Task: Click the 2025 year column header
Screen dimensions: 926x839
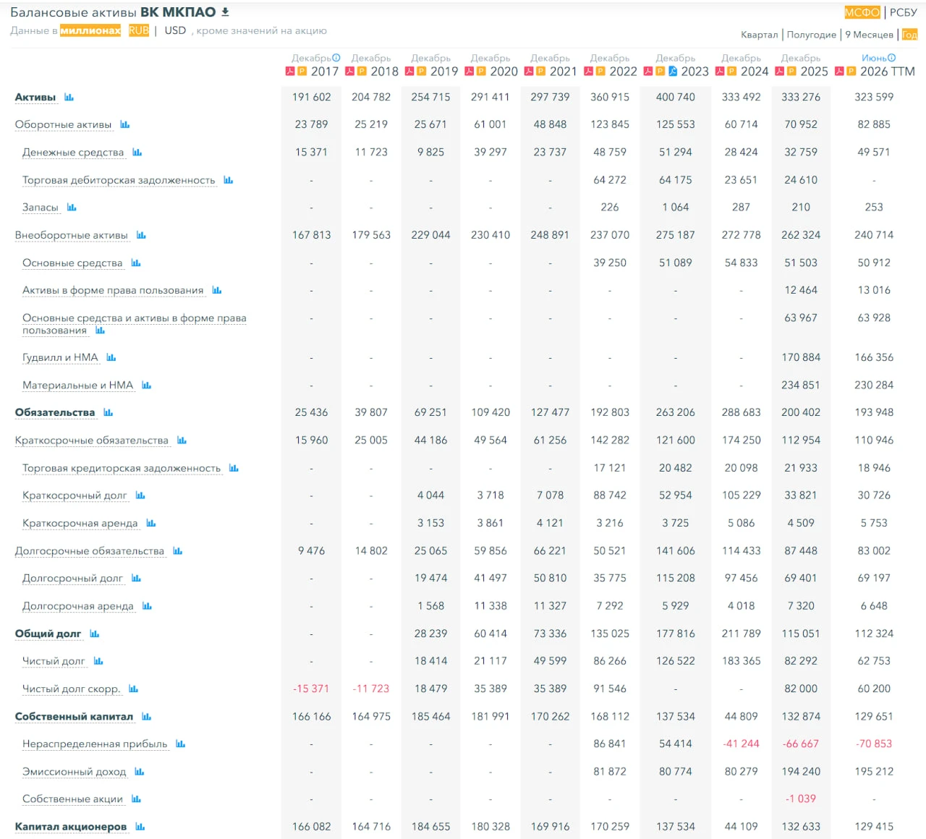Action: (814, 71)
